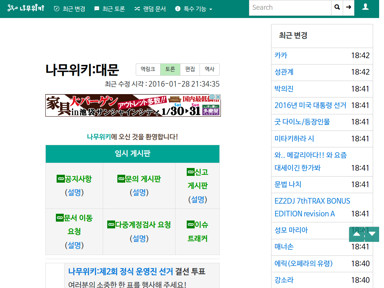Switch to the 역사 tab
This screenshot has height=288, width=384.
click(209, 69)
